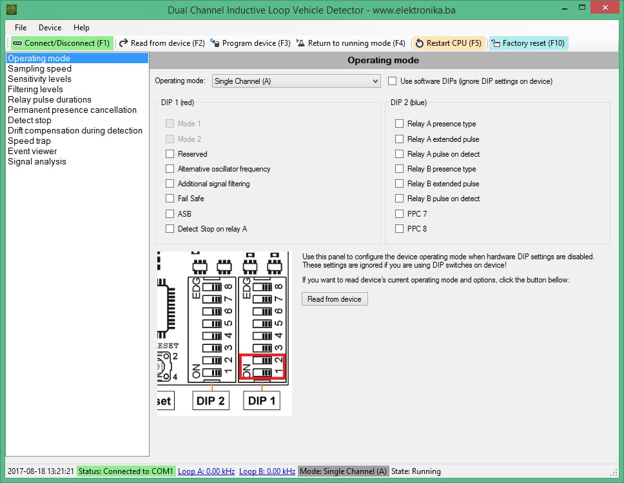Viewport: 624px width, 483px height.
Task: Click the application icon in title bar
Action: [x=12, y=10]
